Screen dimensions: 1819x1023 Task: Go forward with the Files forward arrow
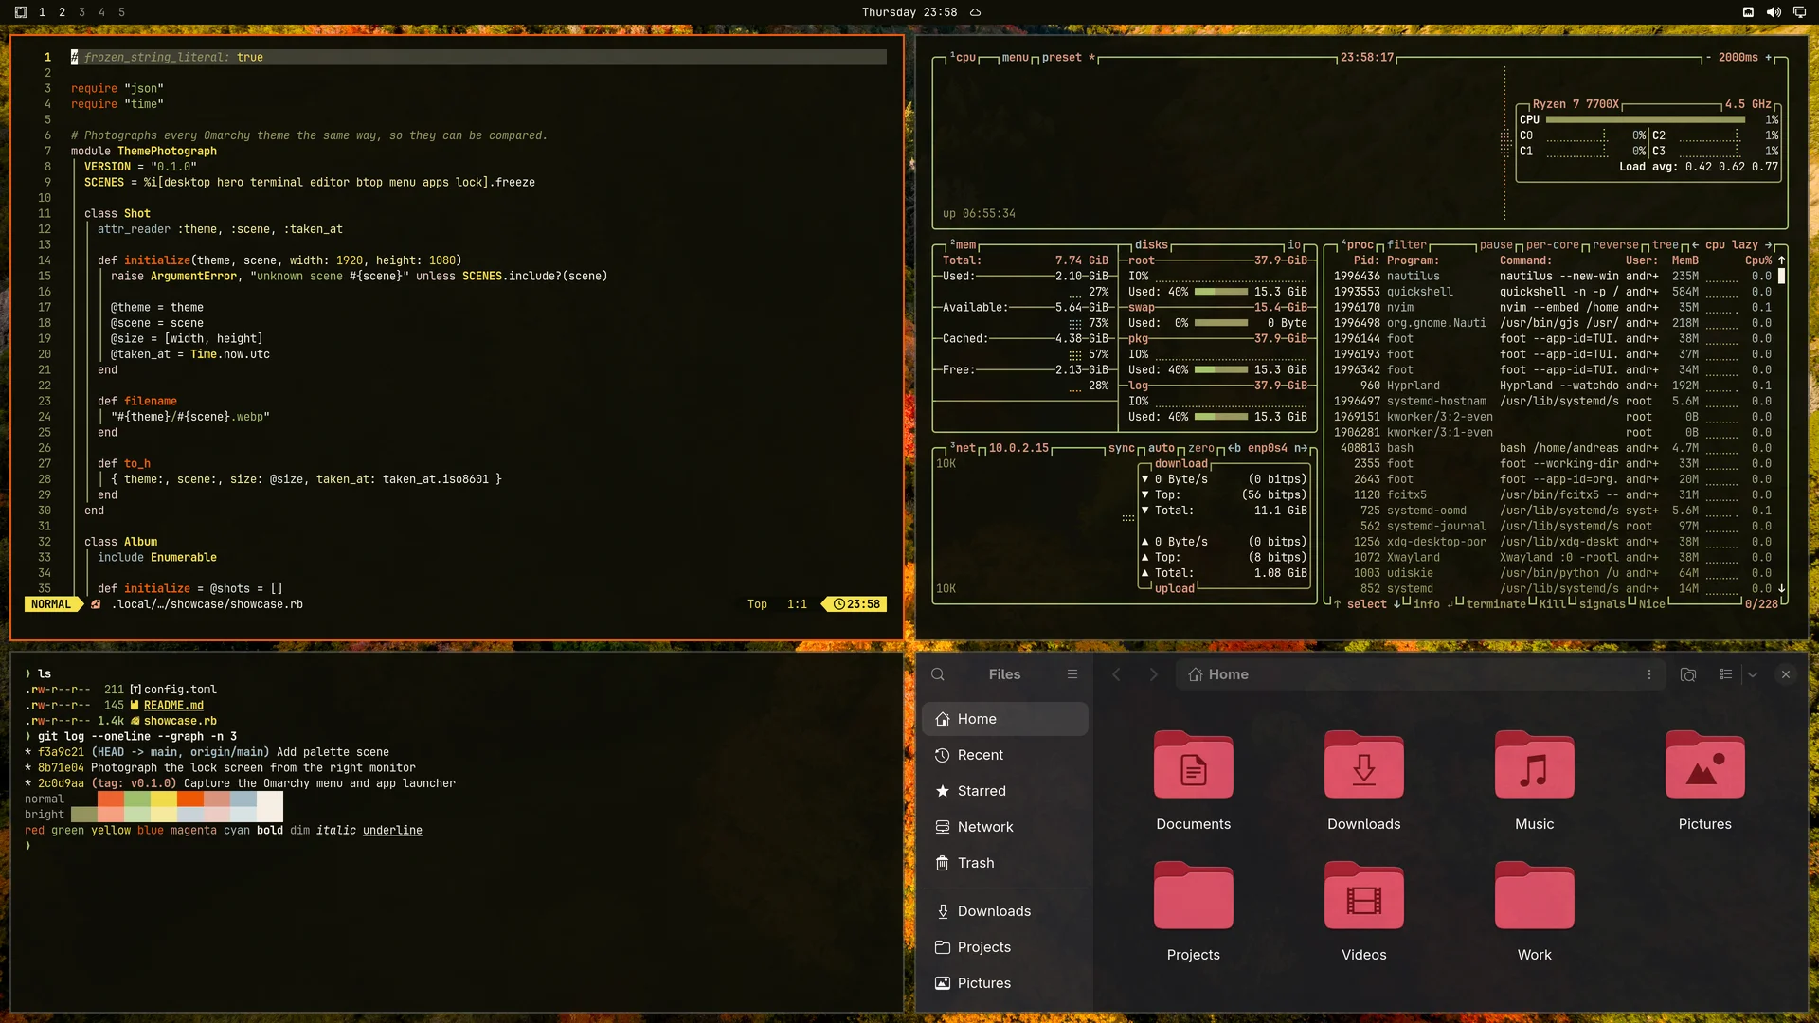[1153, 674]
